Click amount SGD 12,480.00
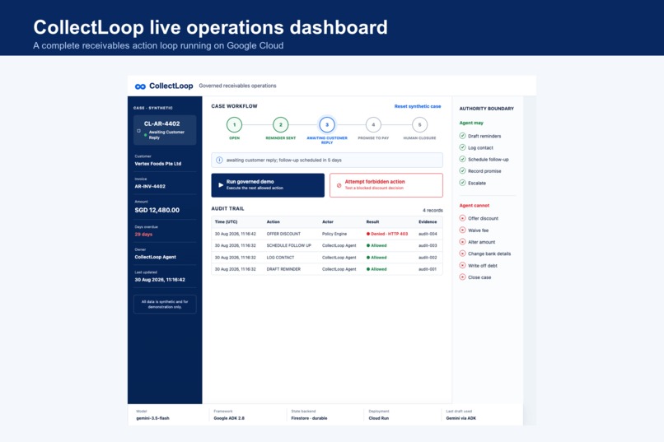 pos(157,210)
